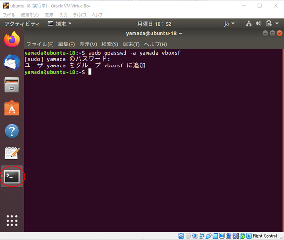Open terminal 端末(T) menu
The width and height of the screenshot is (284, 240).
point(131,44)
